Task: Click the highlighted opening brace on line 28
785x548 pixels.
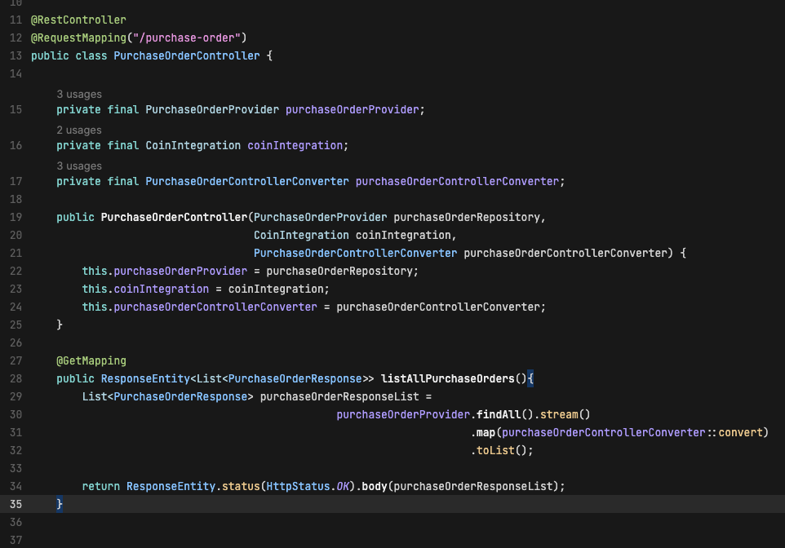Action: (530, 379)
